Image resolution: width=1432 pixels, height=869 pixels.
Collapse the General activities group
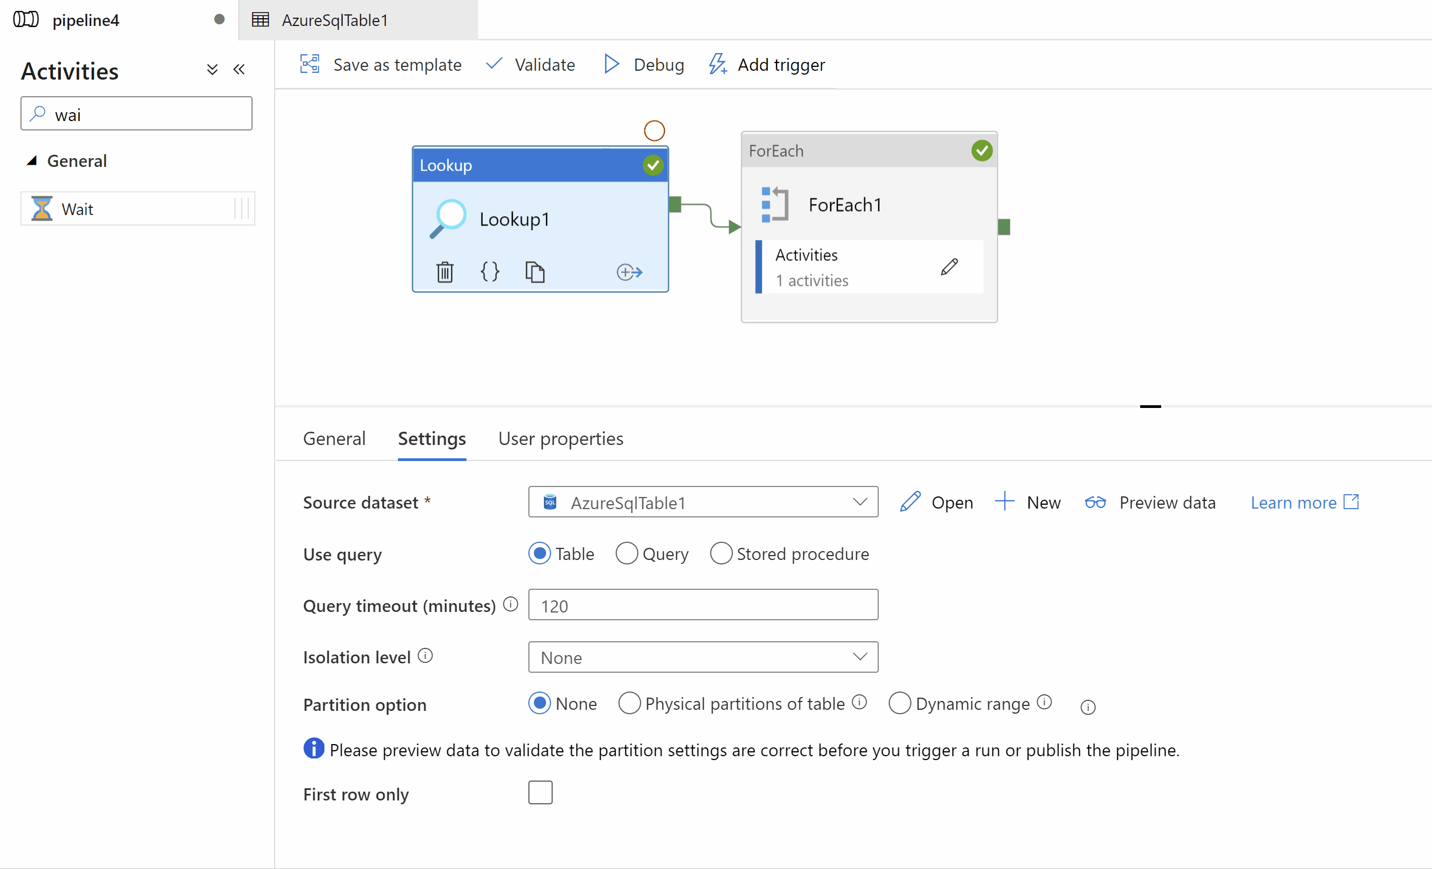point(33,160)
